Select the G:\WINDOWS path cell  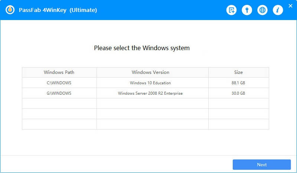59,93
